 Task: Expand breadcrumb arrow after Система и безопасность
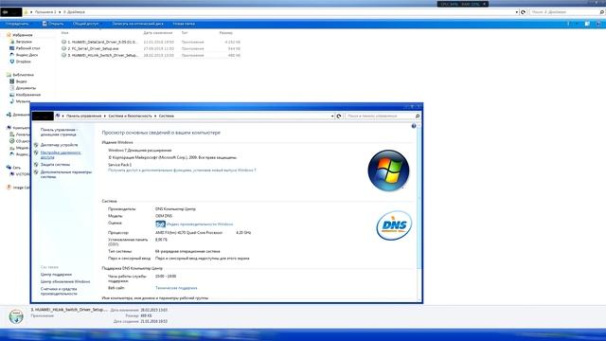point(155,116)
